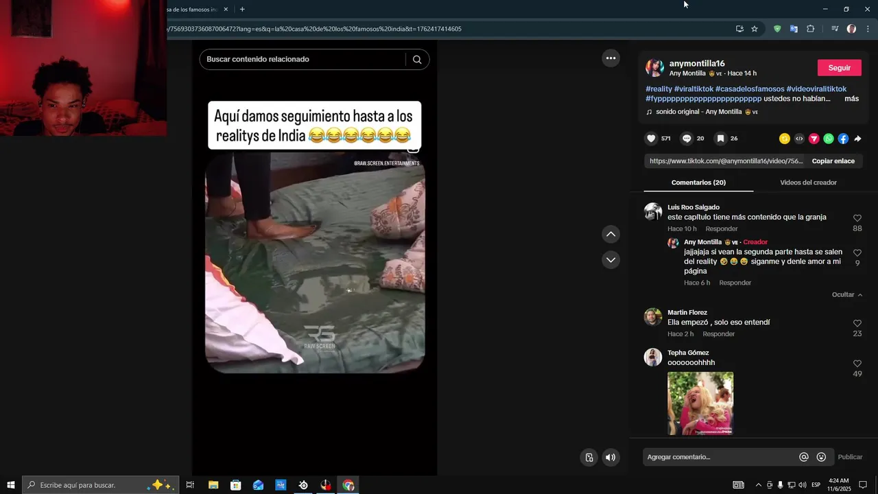
Task: Like the Any Montilla creator reply
Action: click(x=857, y=253)
